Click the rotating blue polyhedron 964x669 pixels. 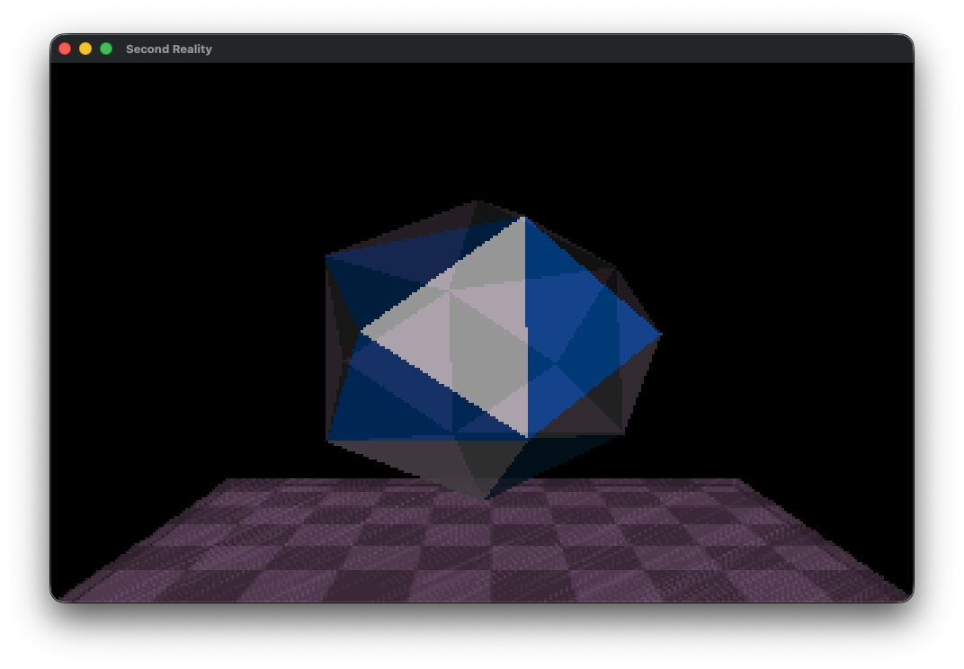pos(493,349)
